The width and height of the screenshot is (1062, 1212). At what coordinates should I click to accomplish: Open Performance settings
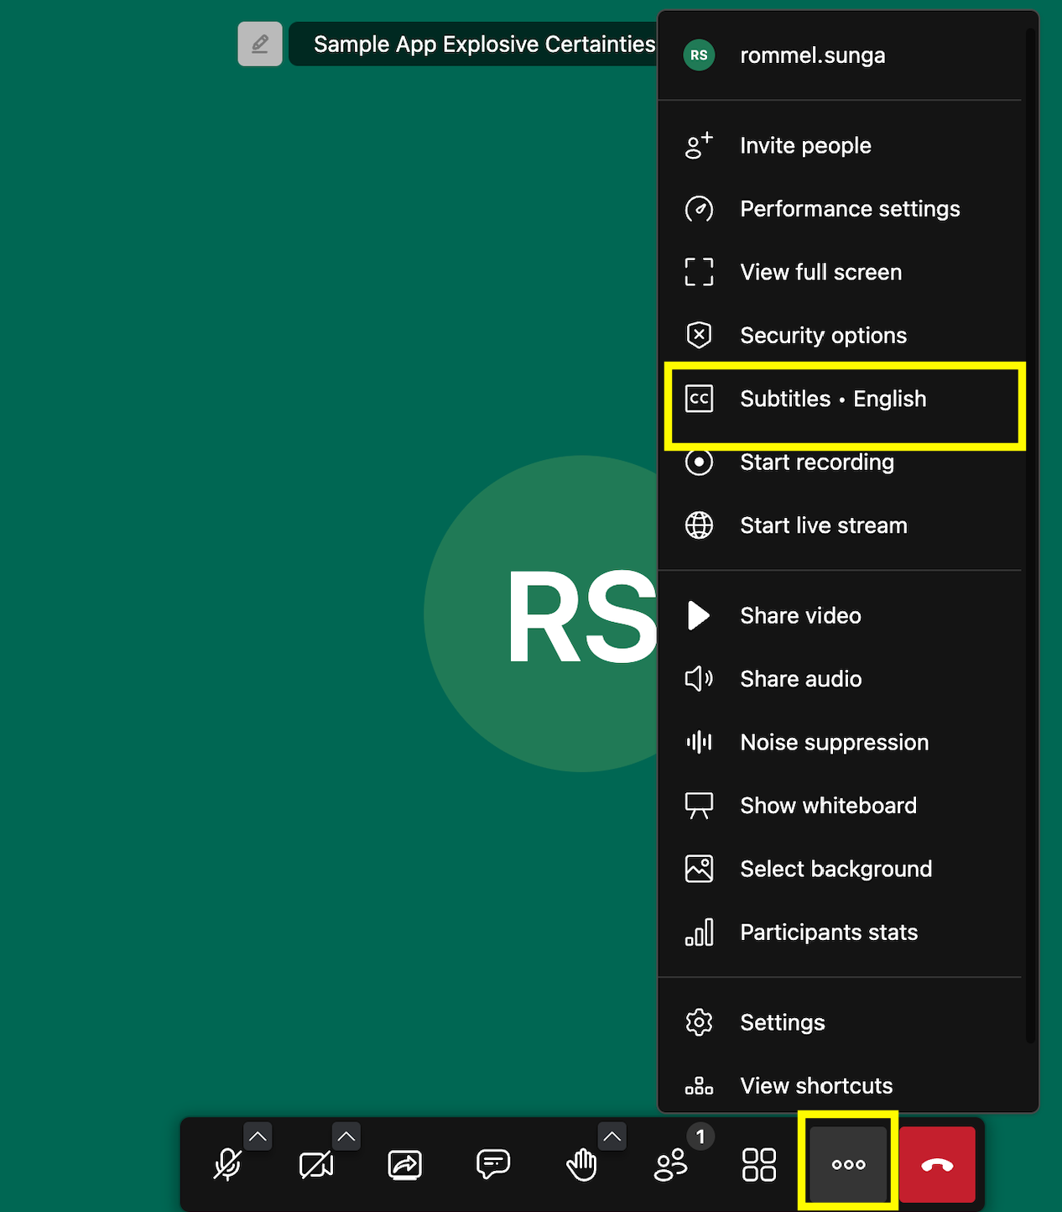click(849, 209)
